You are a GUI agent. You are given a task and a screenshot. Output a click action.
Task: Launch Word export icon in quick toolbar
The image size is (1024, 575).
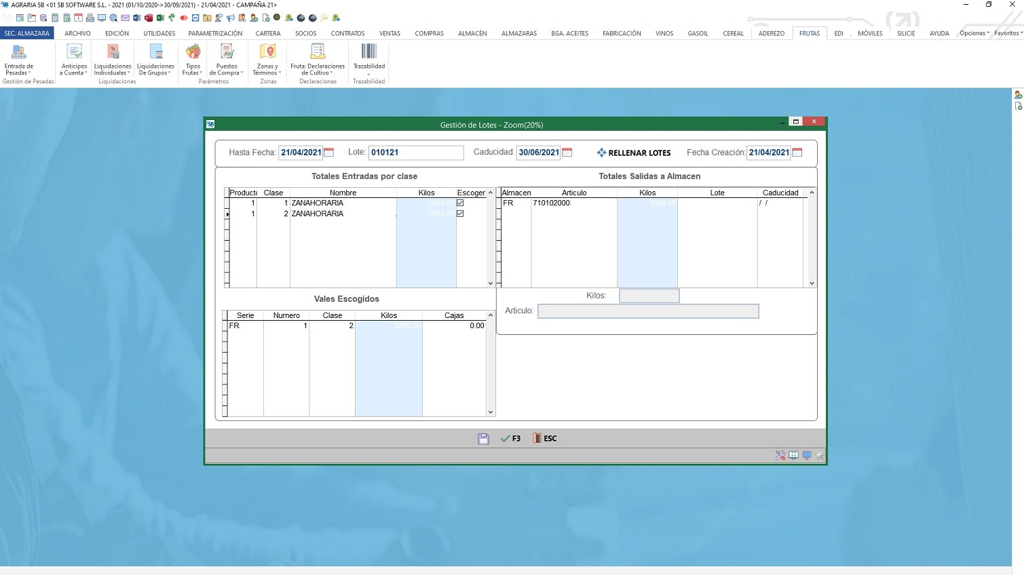click(137, 18)
